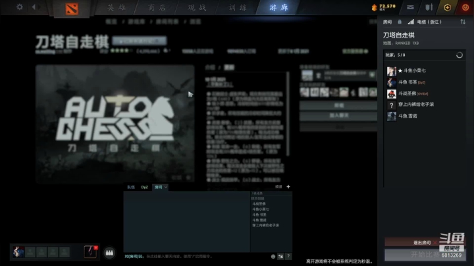Open the Dota 2 home logo

coord(72,9)
